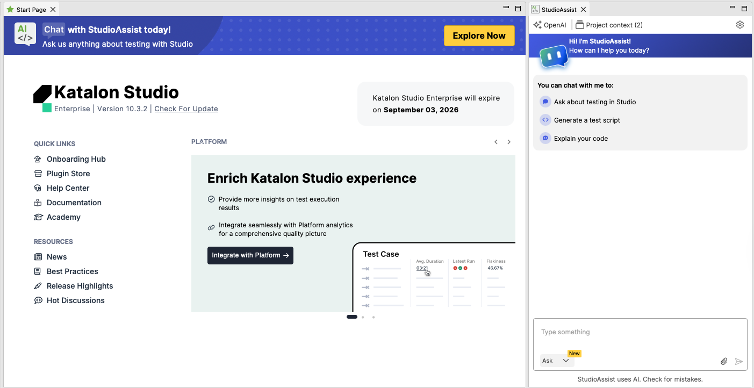754x388 pixels.
Task: Click the Test Case preview thumbnail
Action: tap(434, 277)
